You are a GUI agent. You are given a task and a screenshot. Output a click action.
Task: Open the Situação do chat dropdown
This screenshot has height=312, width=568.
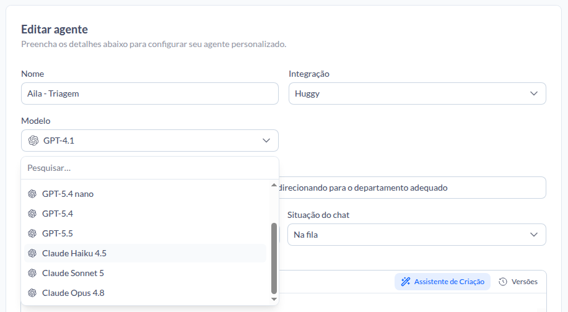coord(417,235)
